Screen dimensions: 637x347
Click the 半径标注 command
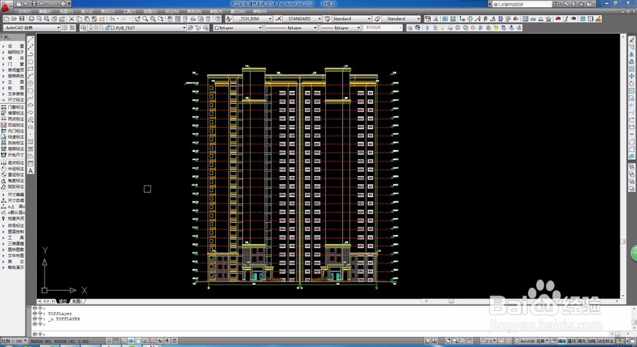(13, 168)
